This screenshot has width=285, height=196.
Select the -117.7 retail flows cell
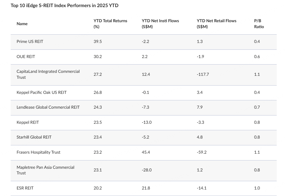(203, 74)
